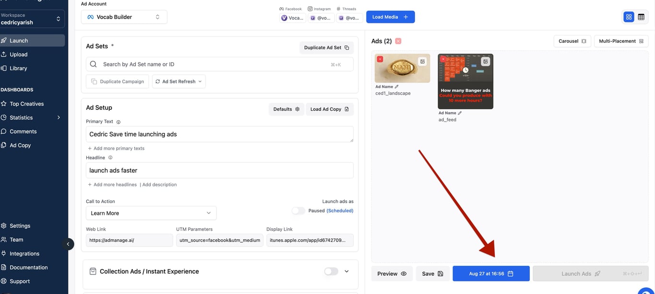This screenshot has height=294, width=655.
Task: Open the Statistics dashboard
Action: pyautogui.click(x=21, y=118)
